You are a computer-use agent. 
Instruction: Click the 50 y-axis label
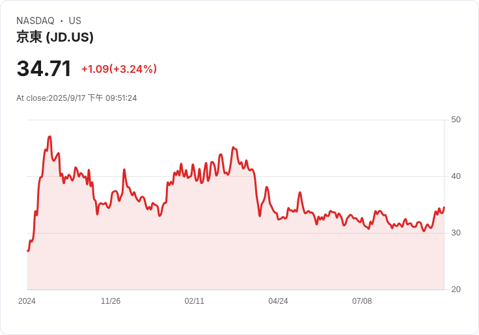[x=456, y=120]
